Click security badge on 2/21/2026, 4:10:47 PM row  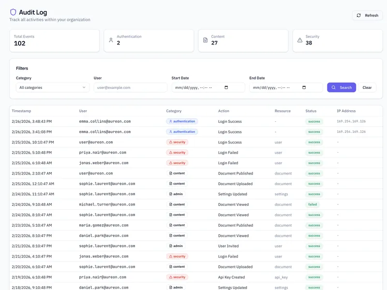[x=177, y=257]
